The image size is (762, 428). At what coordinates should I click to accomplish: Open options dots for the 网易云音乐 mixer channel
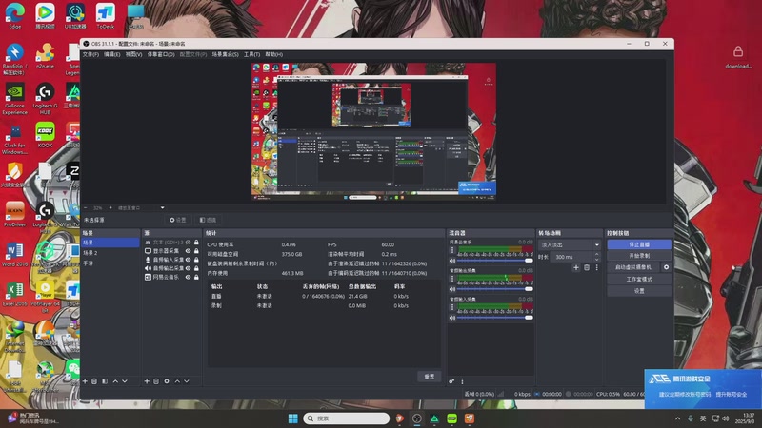point(452,250)
